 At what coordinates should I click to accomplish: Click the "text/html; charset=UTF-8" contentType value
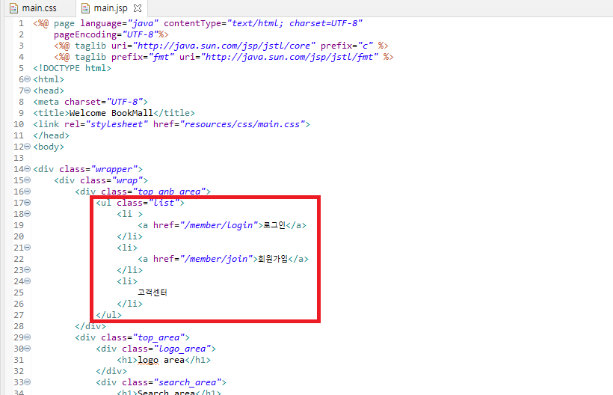click(295, 23)
